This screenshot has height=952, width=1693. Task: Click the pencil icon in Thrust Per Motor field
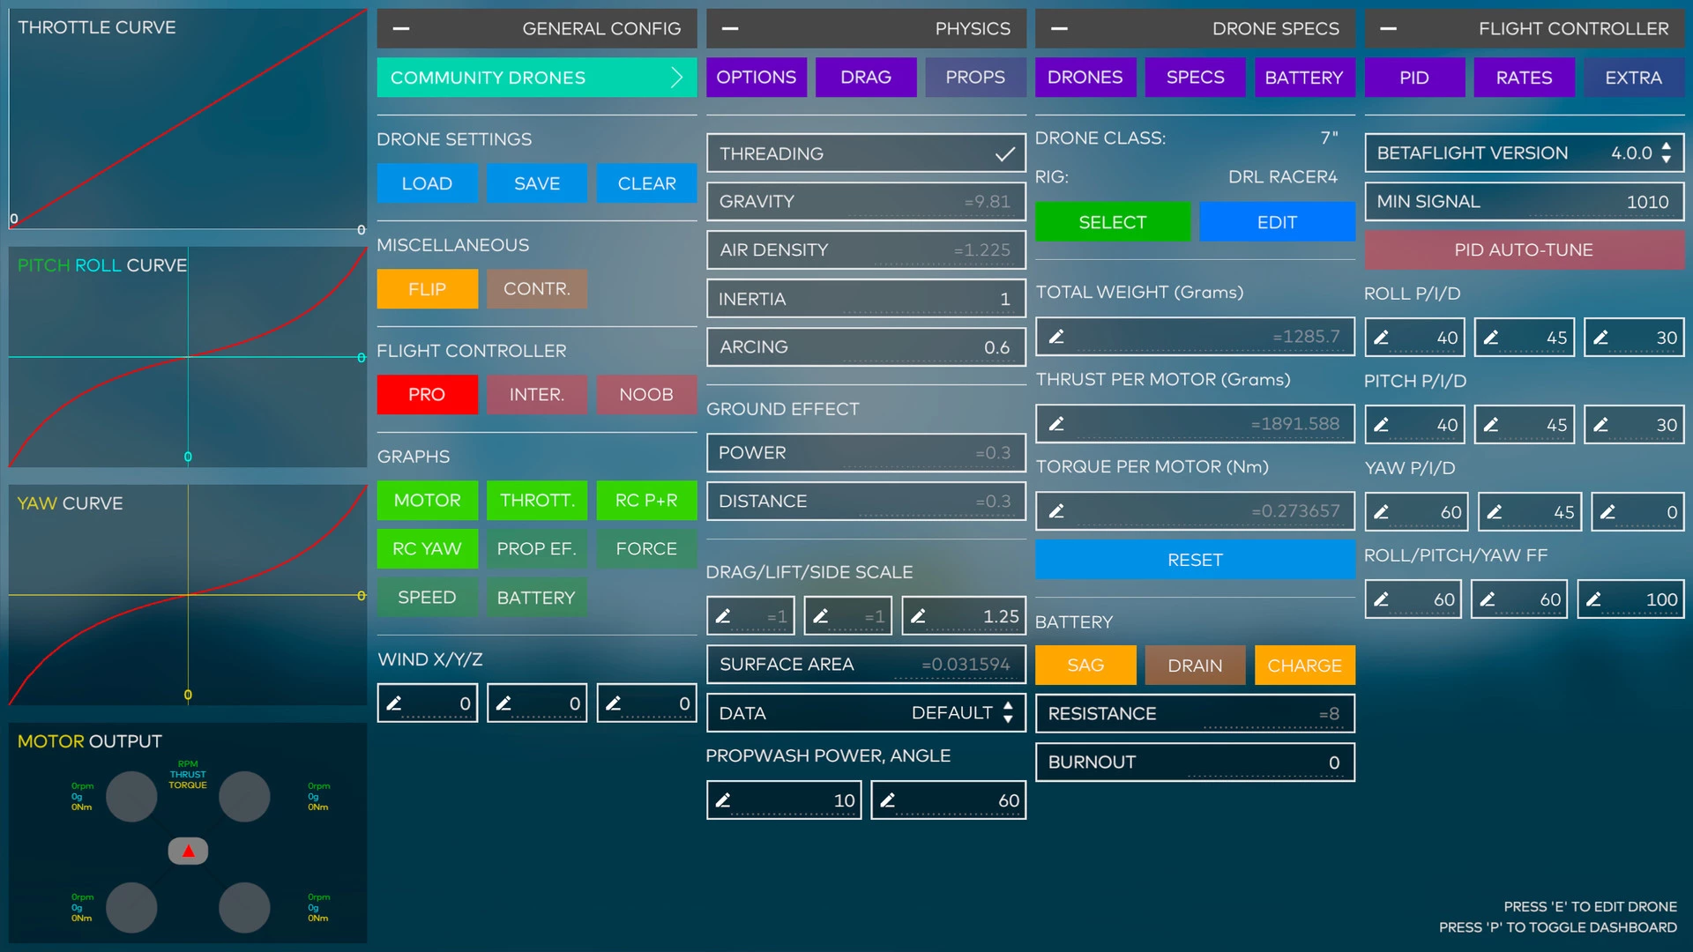(1056, 424)
